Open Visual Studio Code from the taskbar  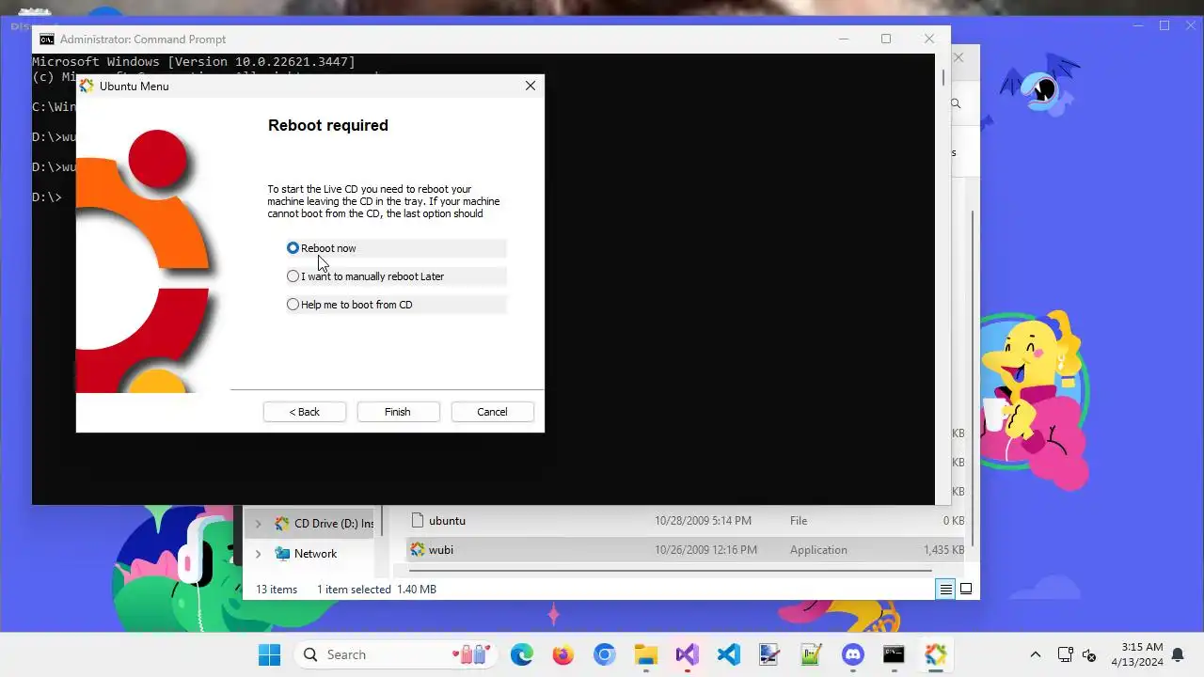coord(729,654)
